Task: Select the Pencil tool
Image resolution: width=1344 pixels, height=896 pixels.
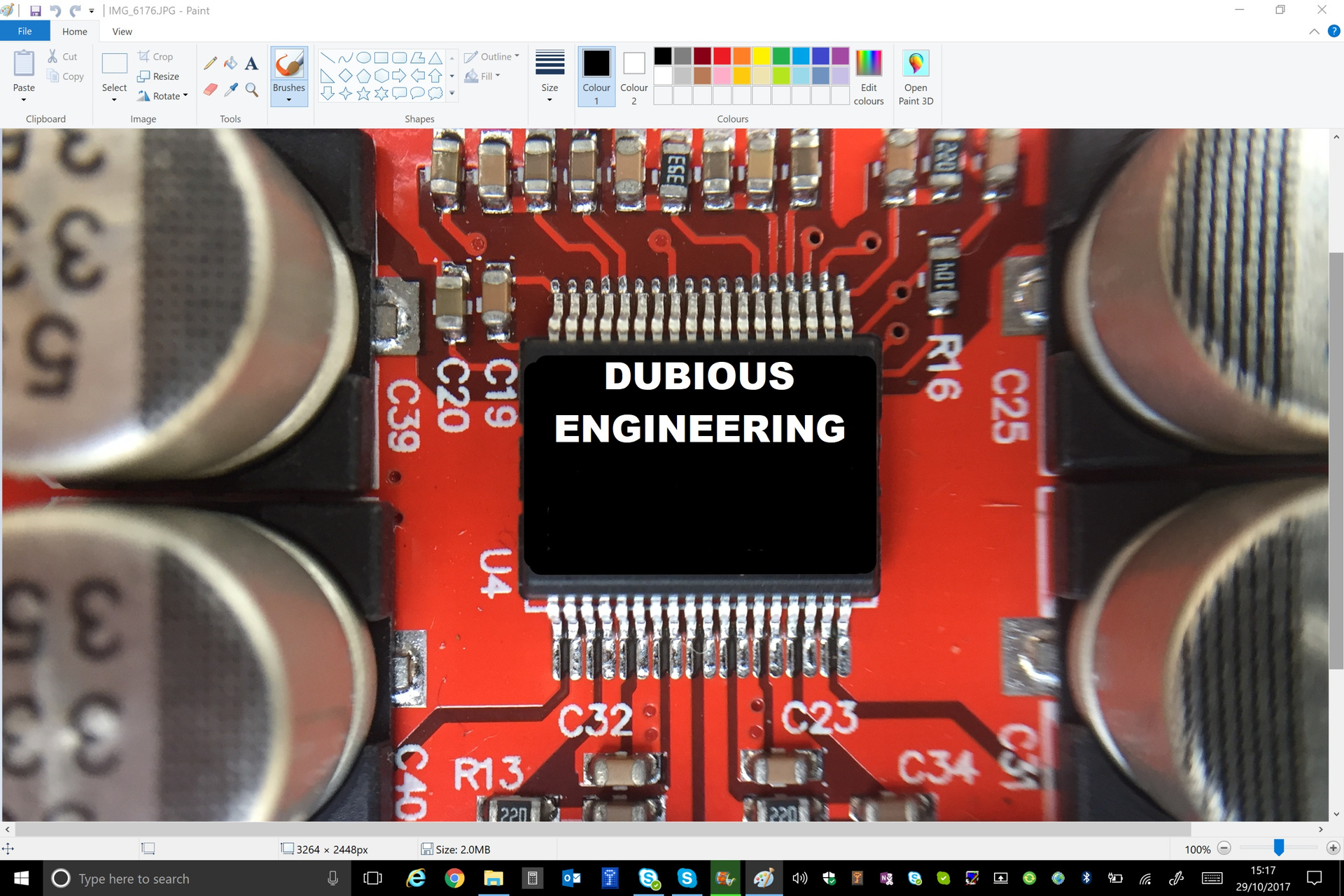Action: (x=210, y=64)
